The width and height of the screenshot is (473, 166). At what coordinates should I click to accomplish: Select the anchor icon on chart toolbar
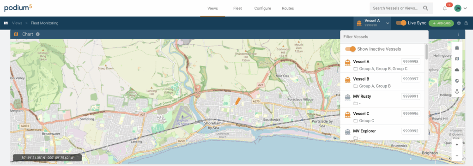457,91
